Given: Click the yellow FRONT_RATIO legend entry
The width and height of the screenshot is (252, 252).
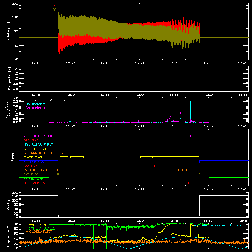Looking at the screenshot, I should tap(36, 225).
